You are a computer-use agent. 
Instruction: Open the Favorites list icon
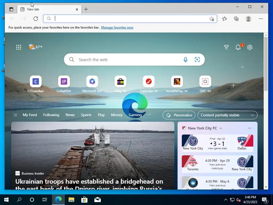pos(224,19)
